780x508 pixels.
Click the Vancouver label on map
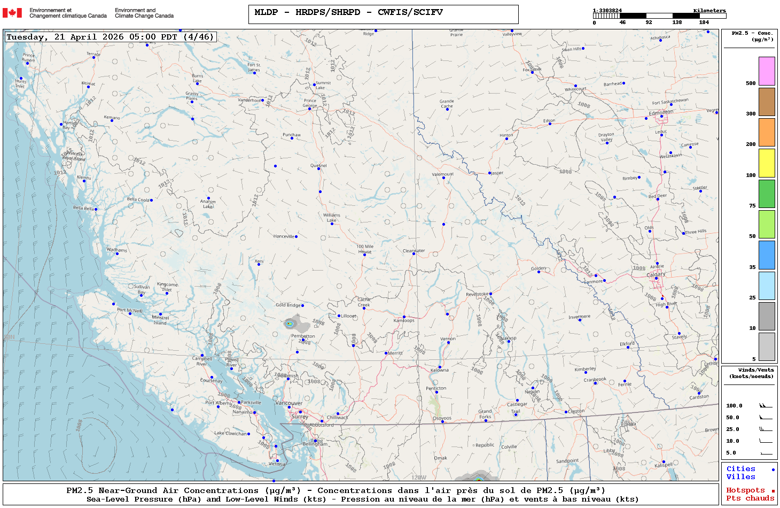pos(288,403)
